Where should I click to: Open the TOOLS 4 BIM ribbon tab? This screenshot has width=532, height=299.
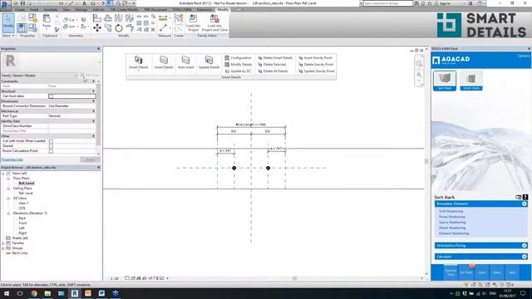[182, 9]
